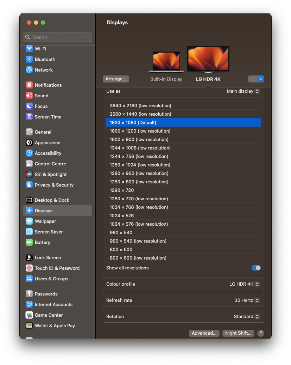
Task: Select the 2560 × 1440 low resolution option
Action: (x=139, y=114)
